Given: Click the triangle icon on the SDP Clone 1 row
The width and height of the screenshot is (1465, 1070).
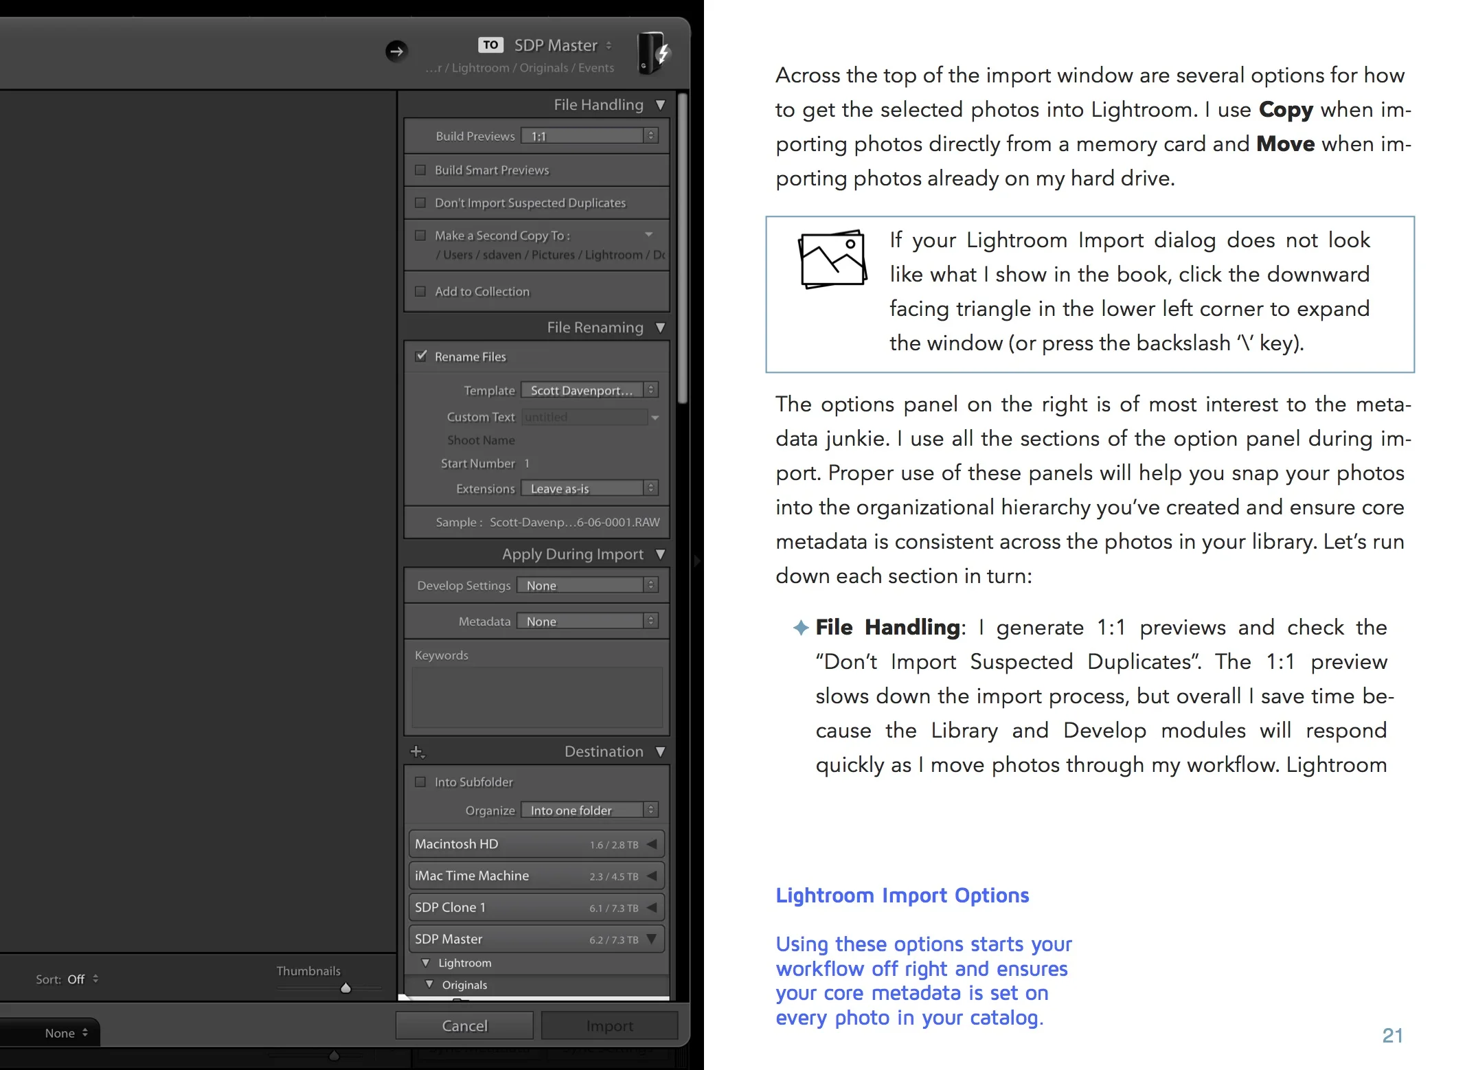Looking at the screenshot, I should 652,907.
